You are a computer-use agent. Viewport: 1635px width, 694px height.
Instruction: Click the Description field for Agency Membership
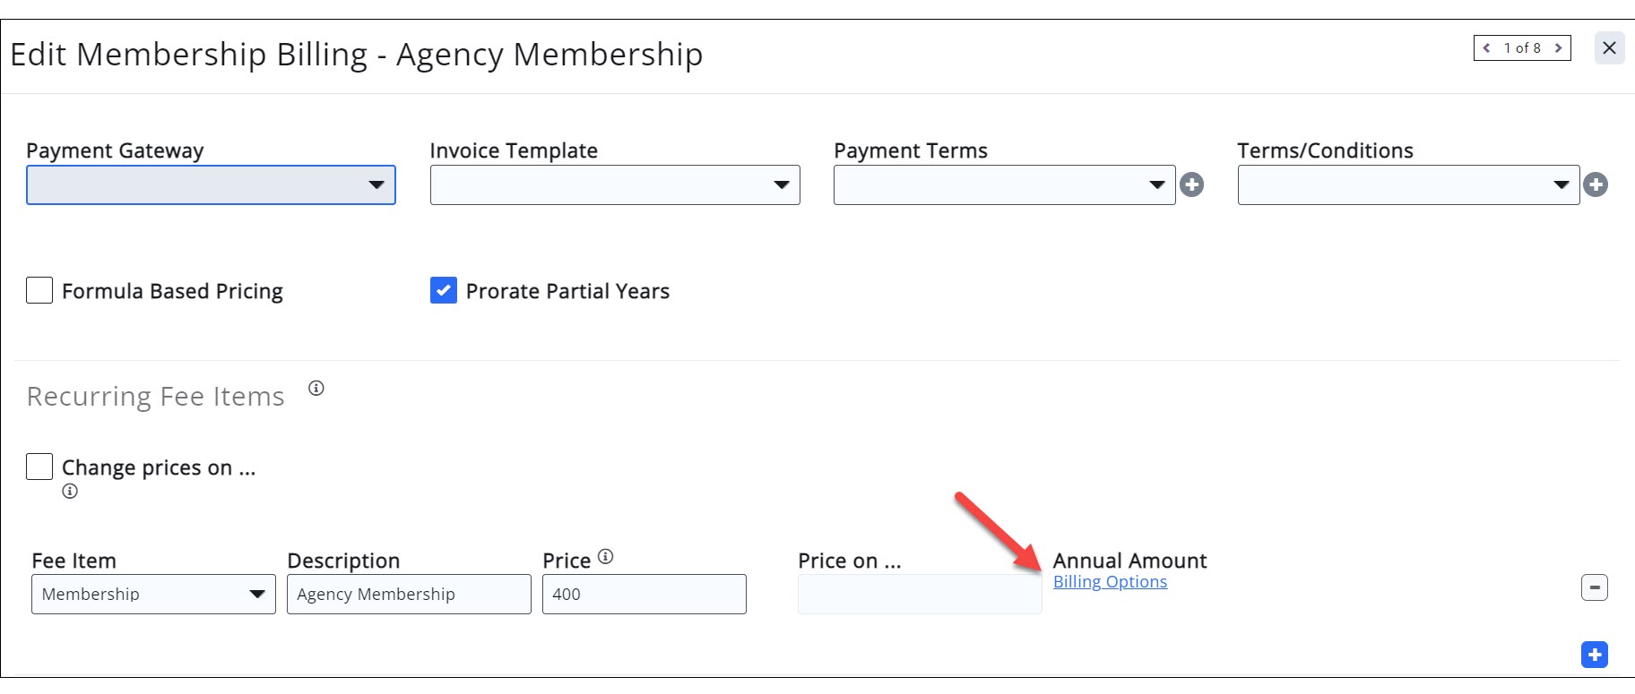409,595
